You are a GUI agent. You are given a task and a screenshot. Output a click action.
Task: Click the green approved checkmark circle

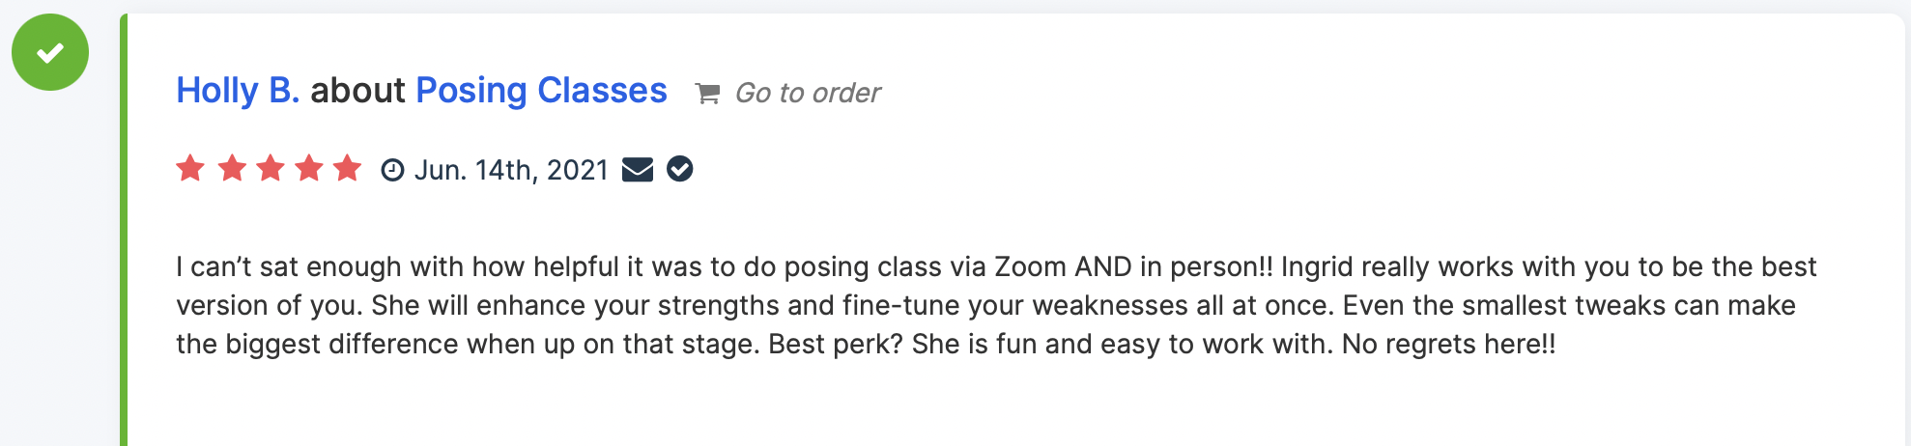(x=50, y=52)
